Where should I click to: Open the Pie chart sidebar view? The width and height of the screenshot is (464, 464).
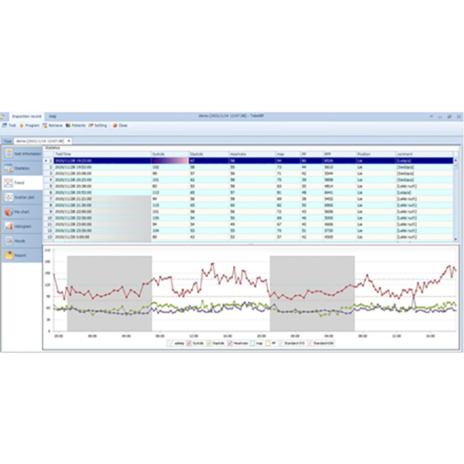[22, 212]
